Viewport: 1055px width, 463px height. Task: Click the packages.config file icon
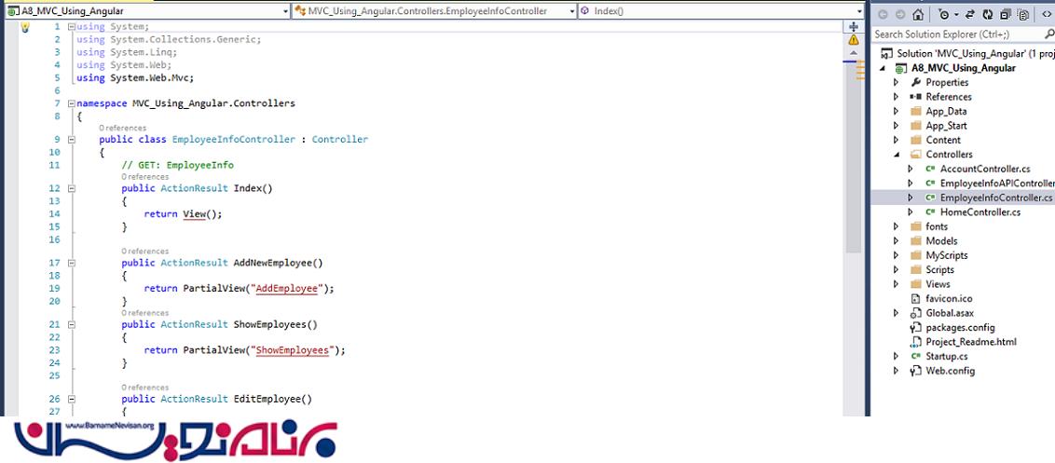pos(915,327)
